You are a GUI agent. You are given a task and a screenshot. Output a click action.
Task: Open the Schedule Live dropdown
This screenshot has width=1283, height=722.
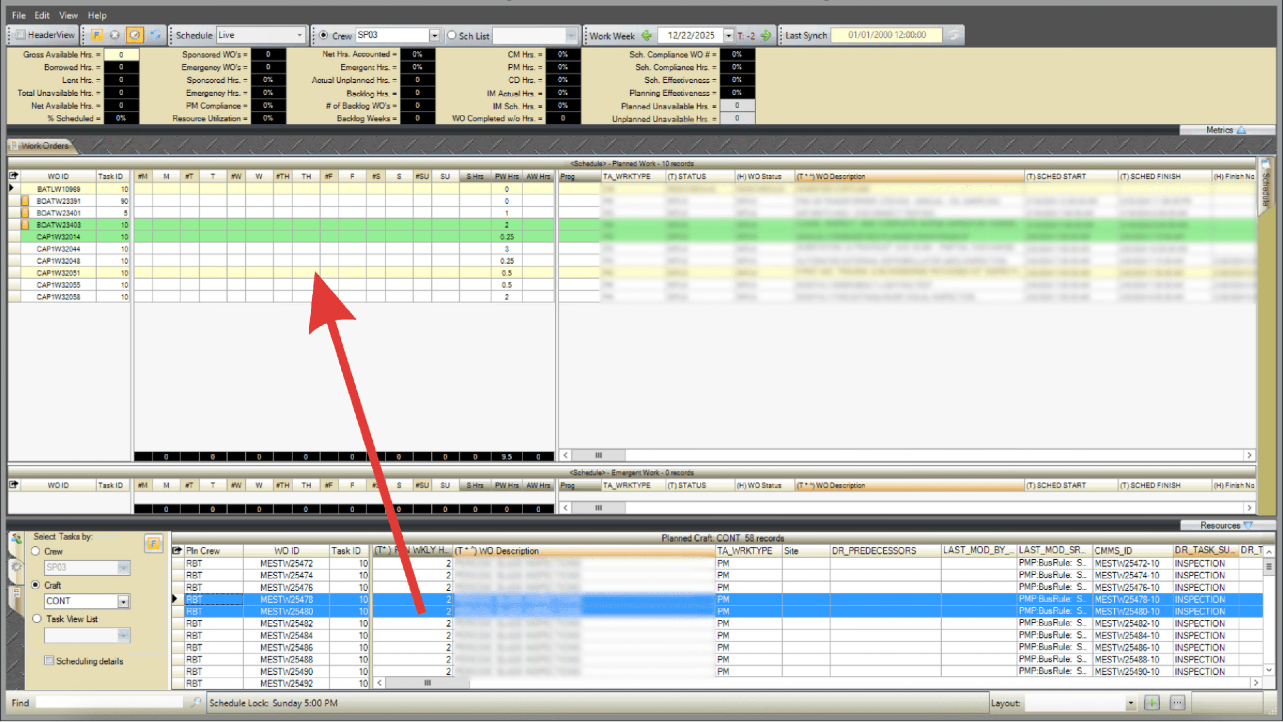pos(299,35)
